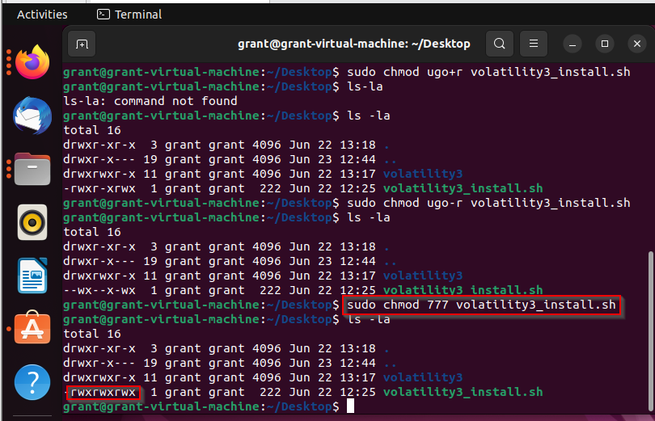The width and height of the screenshot is (655, 421).
Task: Open the terminal hamburger menu
Action: point(534,44)
